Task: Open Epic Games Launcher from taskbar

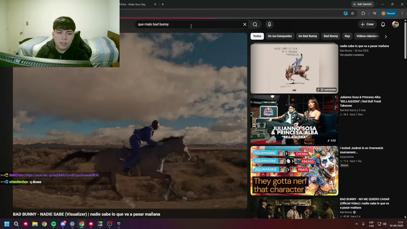Action: 119,224
